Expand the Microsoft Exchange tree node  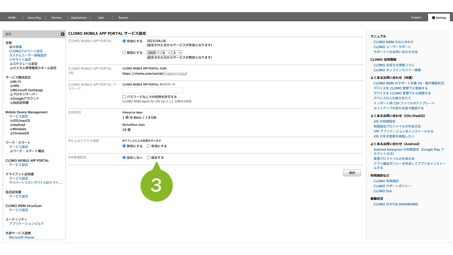point(11,90)
